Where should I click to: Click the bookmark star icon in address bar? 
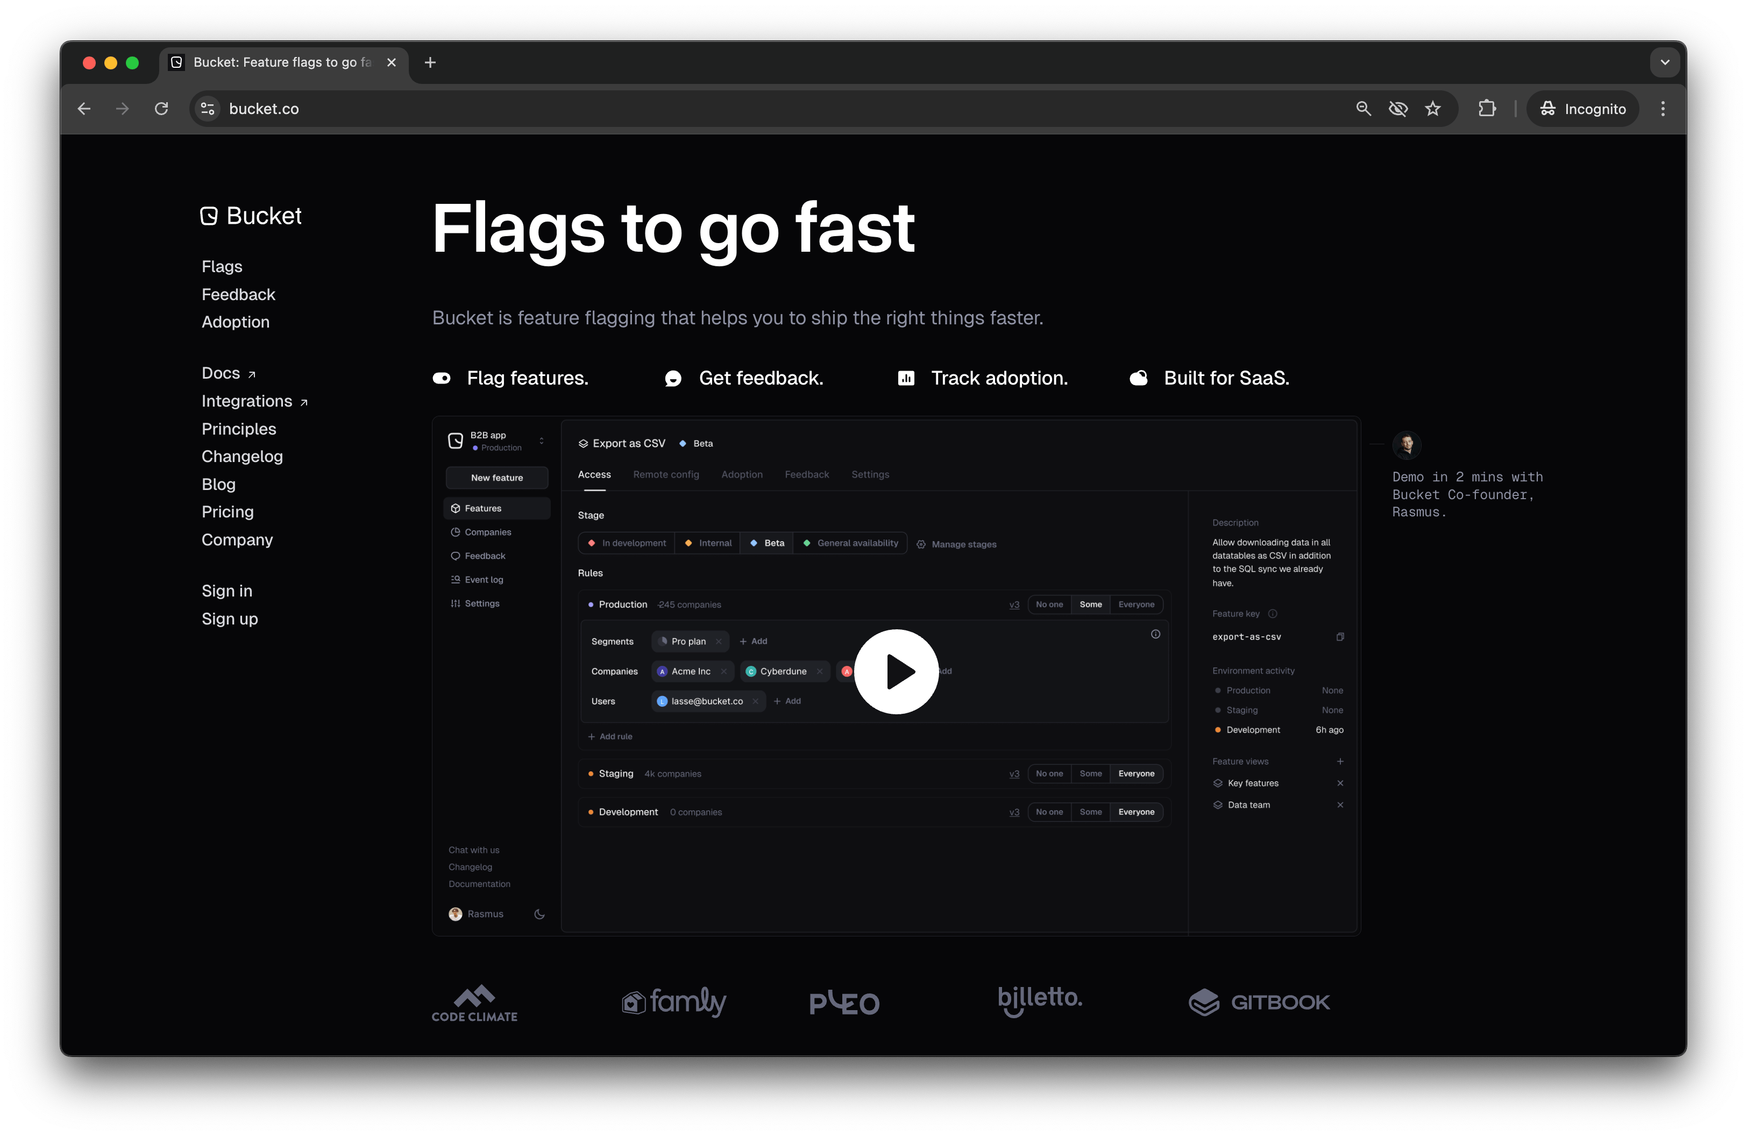[1433, 109]
